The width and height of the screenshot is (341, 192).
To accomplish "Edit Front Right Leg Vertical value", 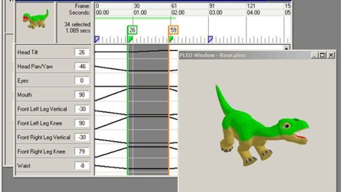I will [x=82, y=138].
